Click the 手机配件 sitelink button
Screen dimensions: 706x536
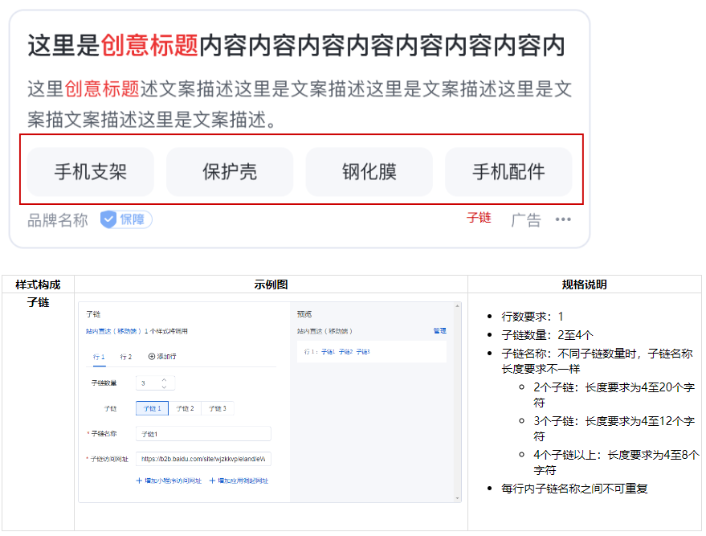pos(508,171)
